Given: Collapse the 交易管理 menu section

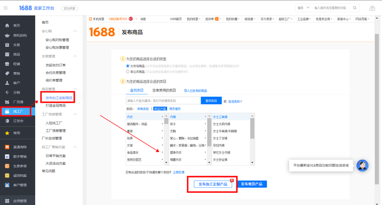Looking at the screenshot, I should pyautogui.click(x=75, y=56).
